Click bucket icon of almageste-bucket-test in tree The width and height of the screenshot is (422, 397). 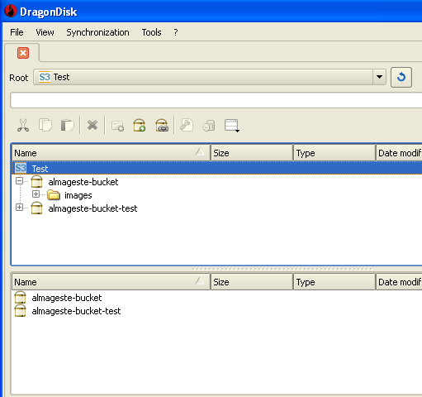pyautogui.click(x=36, y=208)
